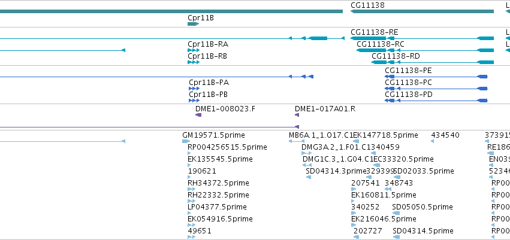
Task: Click the CG11138 gene bar
Action: pos(422,11)
